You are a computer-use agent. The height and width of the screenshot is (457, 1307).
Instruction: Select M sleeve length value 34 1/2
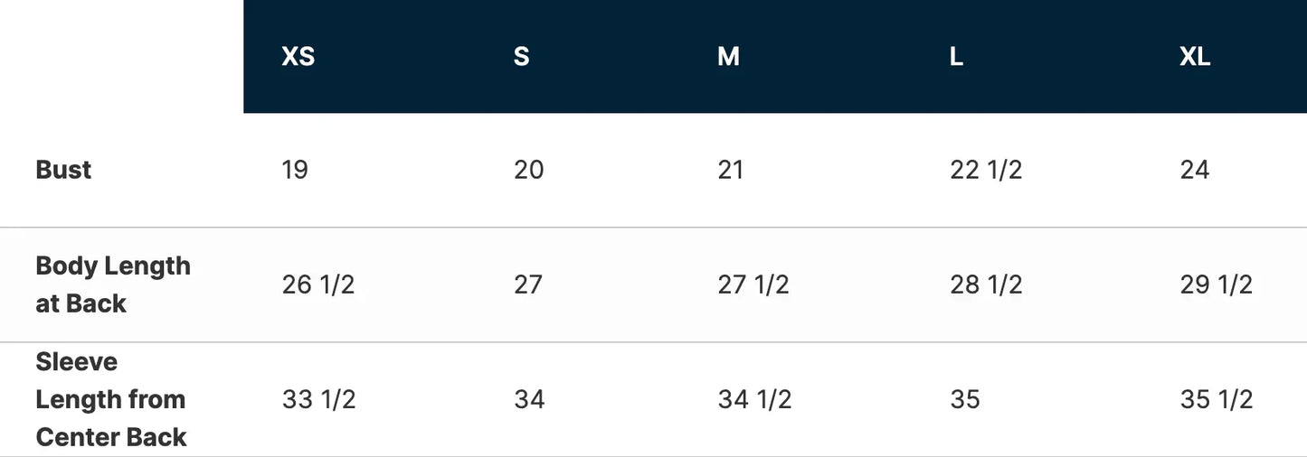coord(755,399)
